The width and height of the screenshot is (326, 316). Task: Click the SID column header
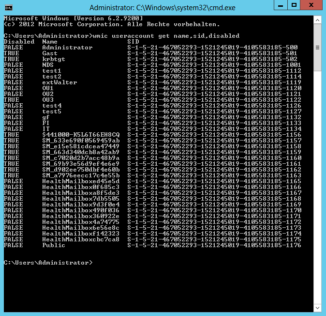point(133,42)
